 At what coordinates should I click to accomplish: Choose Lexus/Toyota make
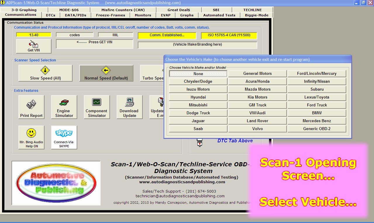point(317,97)
